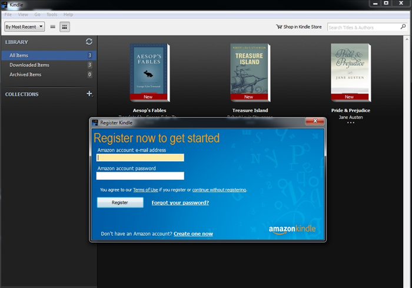The height and width of the screenshot is (288, 412).
Task: Click continue without registering link
Action: [x=219, y=190]
